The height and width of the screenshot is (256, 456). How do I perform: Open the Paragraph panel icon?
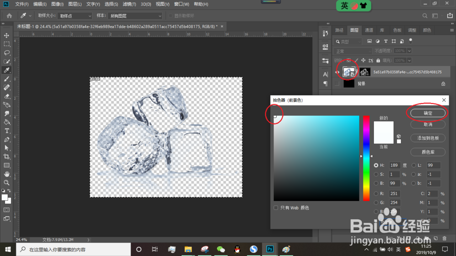point(325,84)
